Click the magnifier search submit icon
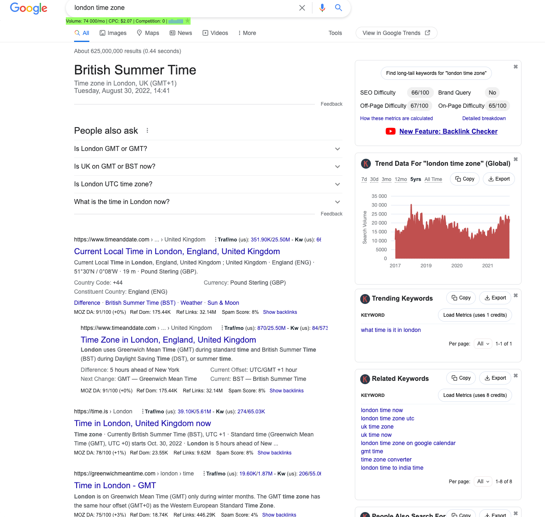Image resolution: width=545 pixels, height=517 pixels. point(338,7)
